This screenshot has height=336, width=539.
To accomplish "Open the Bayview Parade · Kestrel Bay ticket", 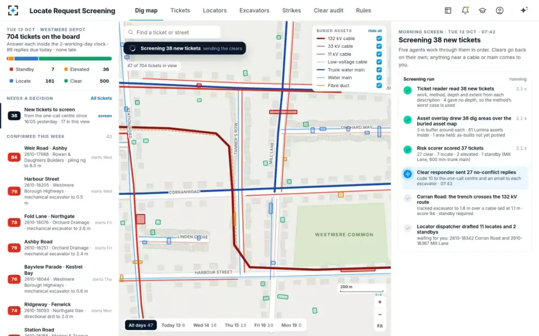I will click(x=59, y=279).
